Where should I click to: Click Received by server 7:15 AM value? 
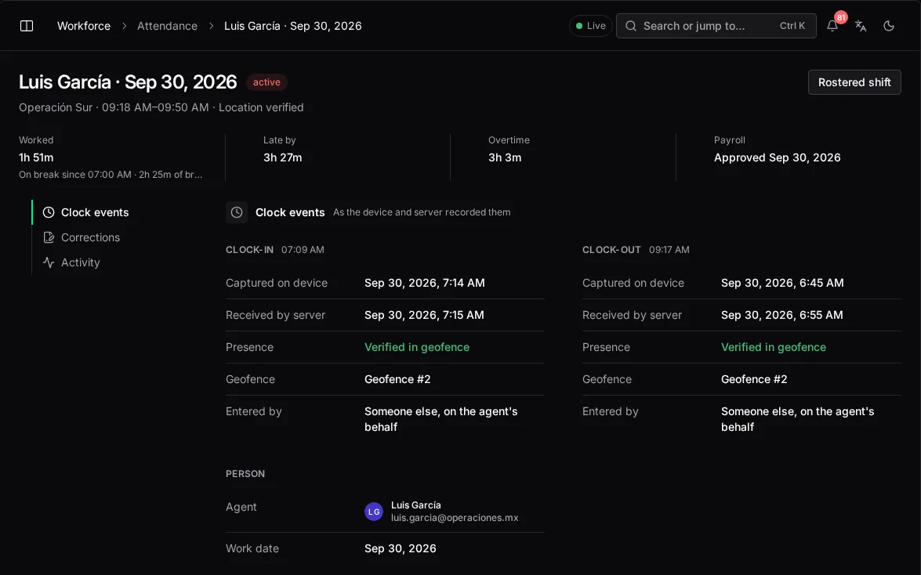[x=424, y=316]
